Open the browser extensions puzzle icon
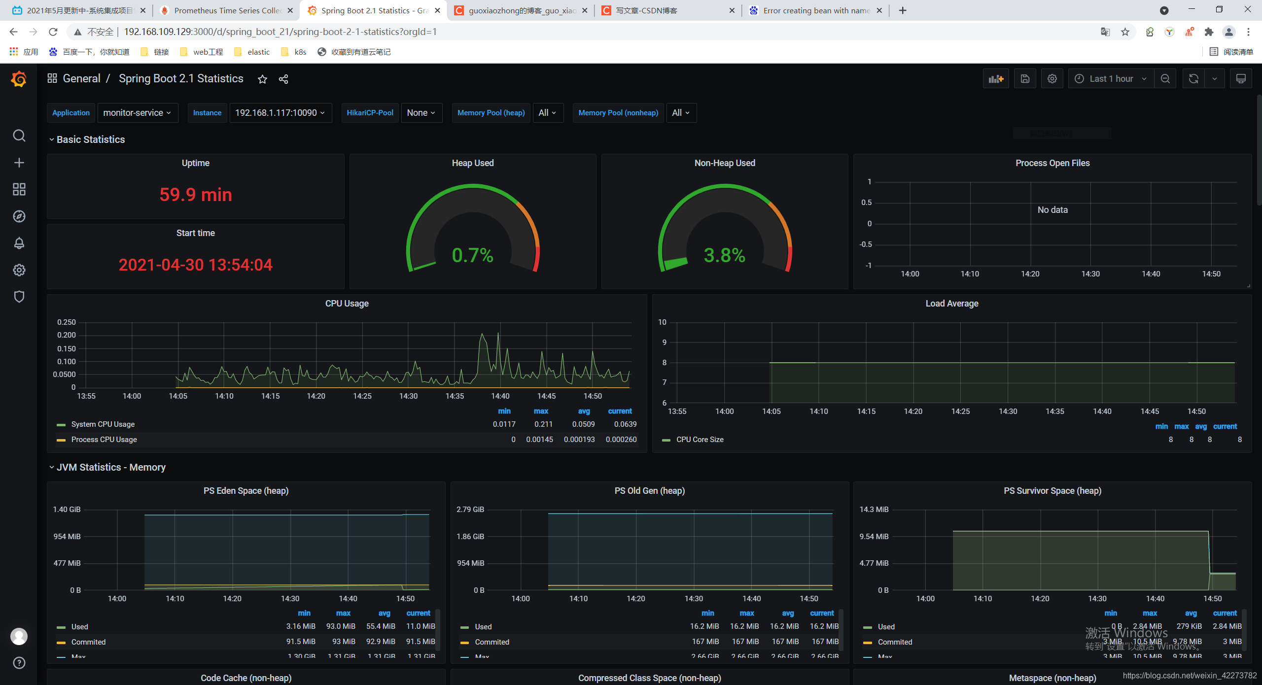1262x685 pixels. [x=1209, y=32]
